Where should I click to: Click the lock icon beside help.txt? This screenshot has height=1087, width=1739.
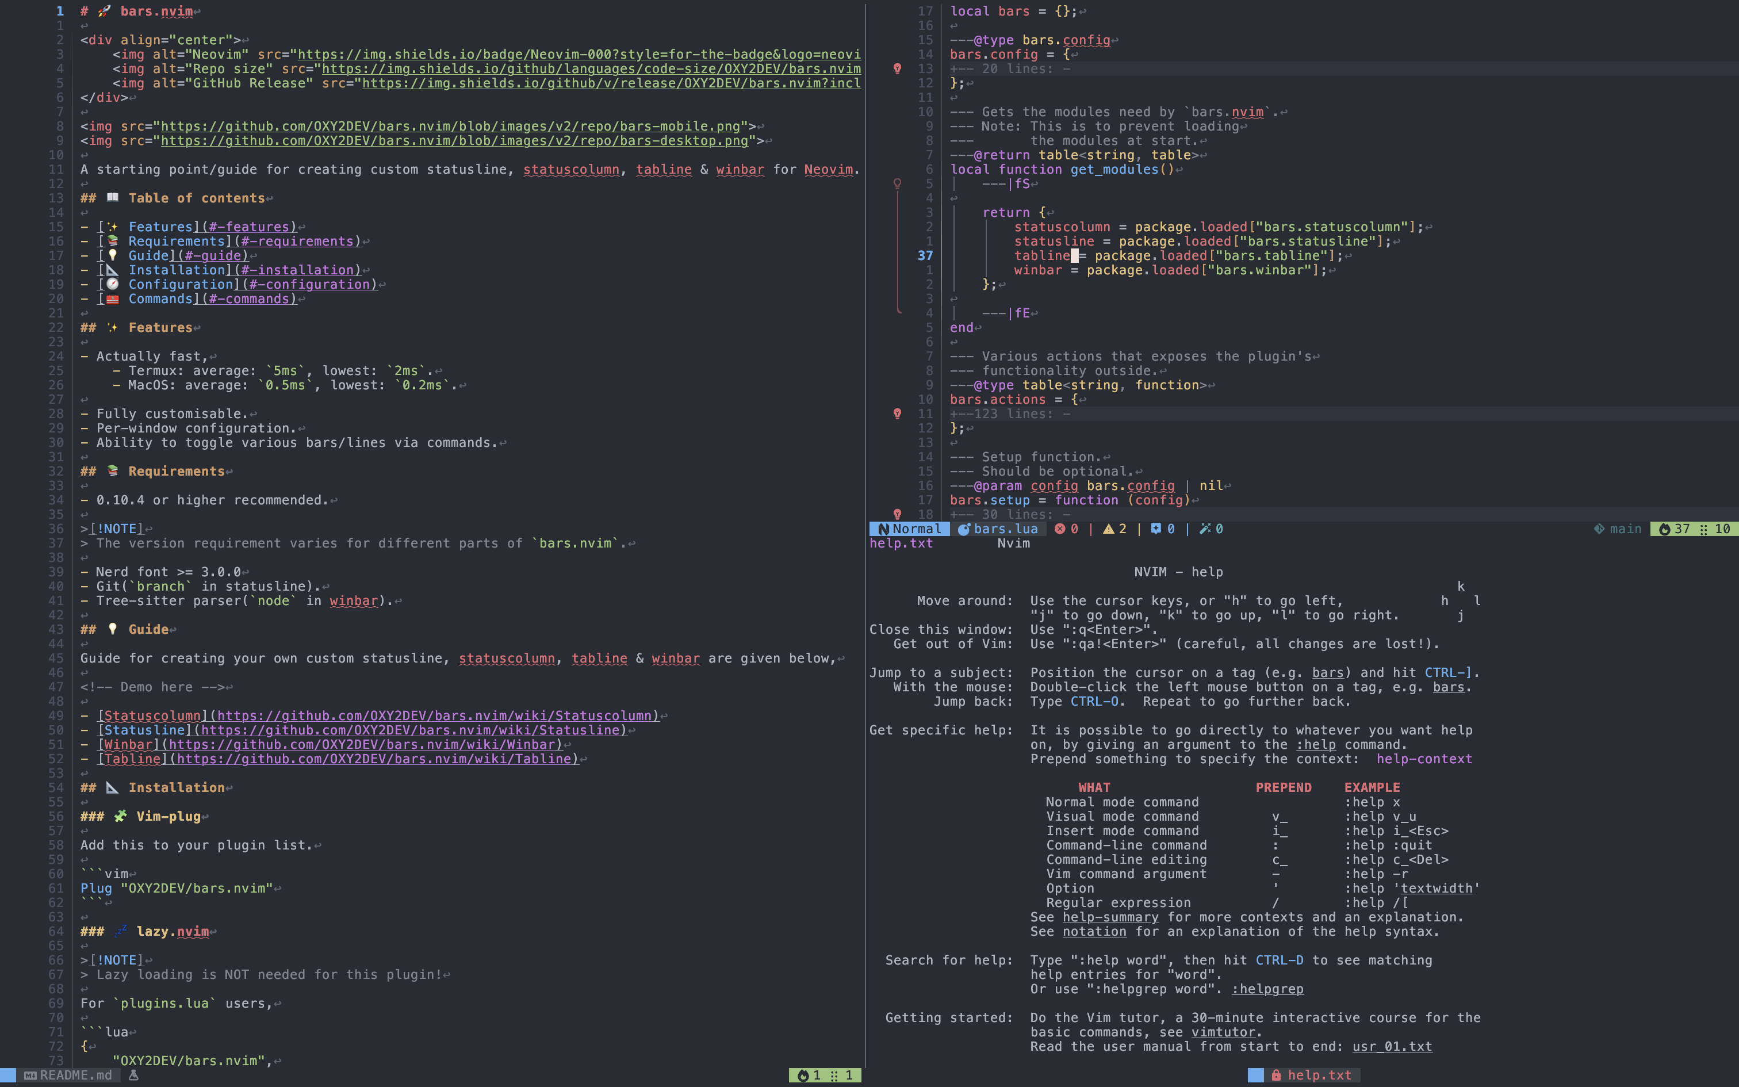click(x=1276, y=1075)
